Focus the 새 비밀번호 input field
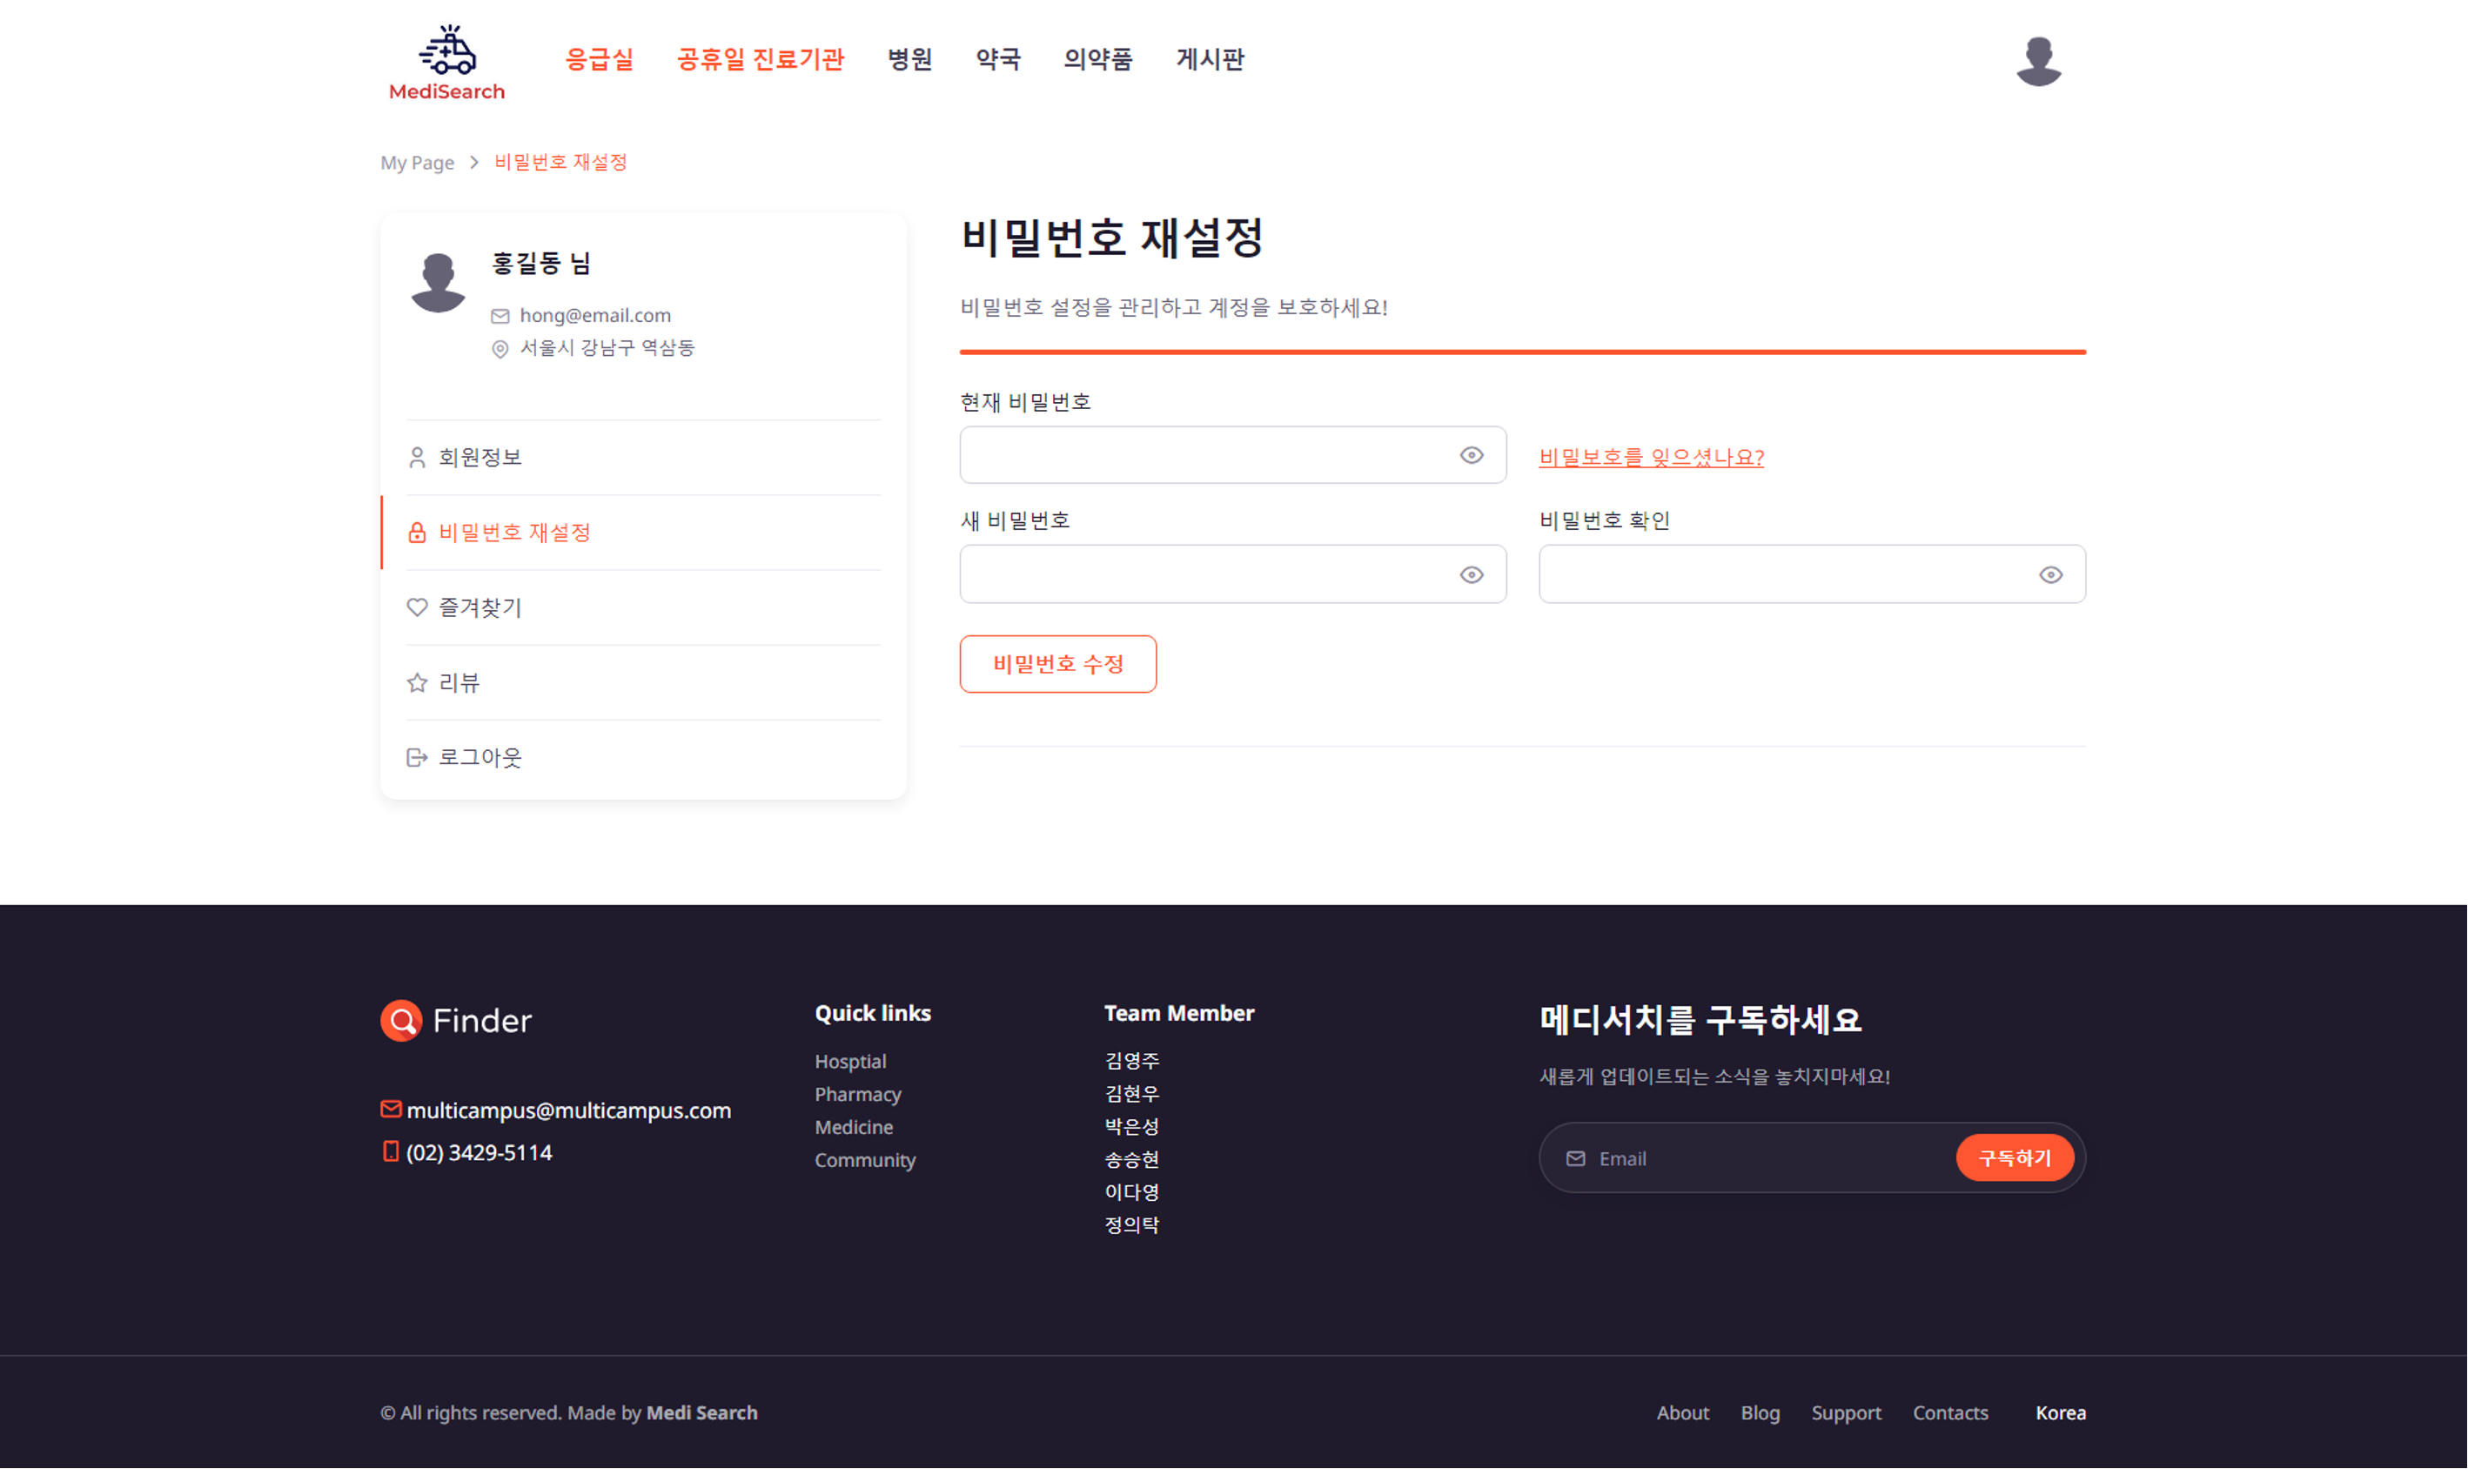Viewport: 2468px width, 1469px height. pos(1233,574)
